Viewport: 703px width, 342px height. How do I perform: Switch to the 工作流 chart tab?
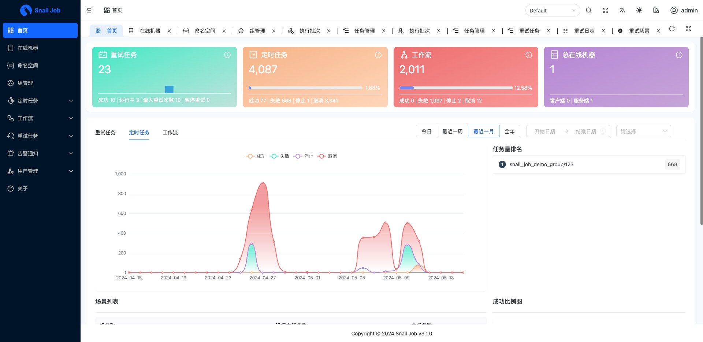170,133
